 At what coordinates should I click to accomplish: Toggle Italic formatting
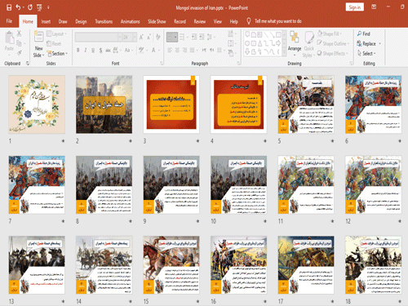[86, 51]
